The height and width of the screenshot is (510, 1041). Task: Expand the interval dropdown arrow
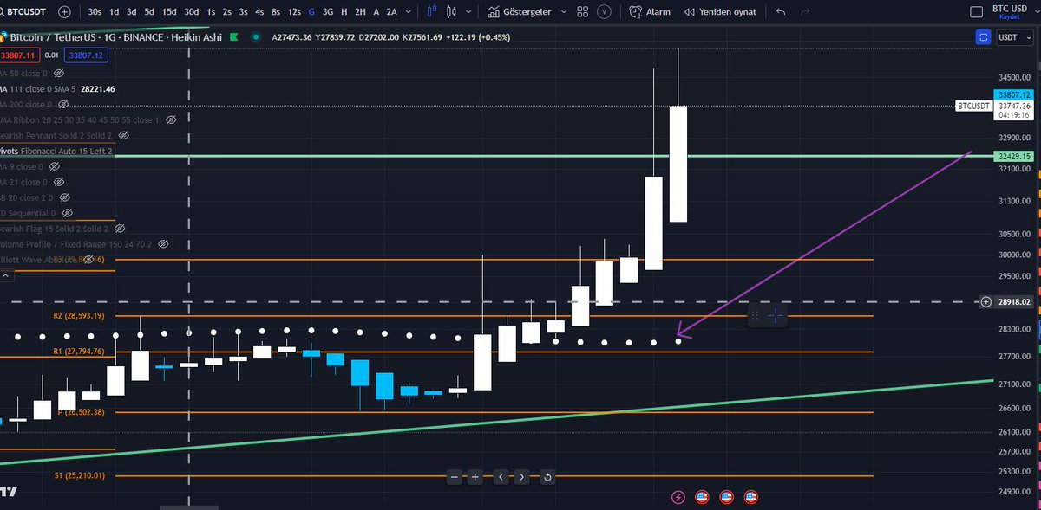click(408, 12)
